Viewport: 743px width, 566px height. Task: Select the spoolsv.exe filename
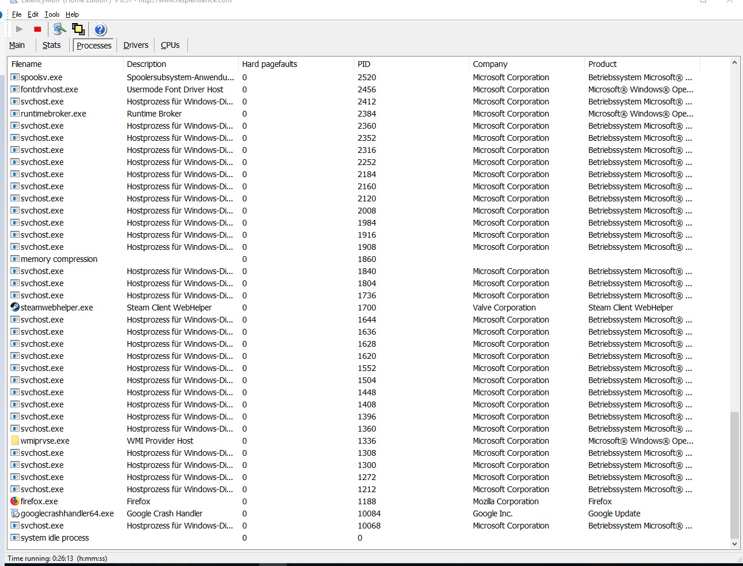tap(42, 77)
